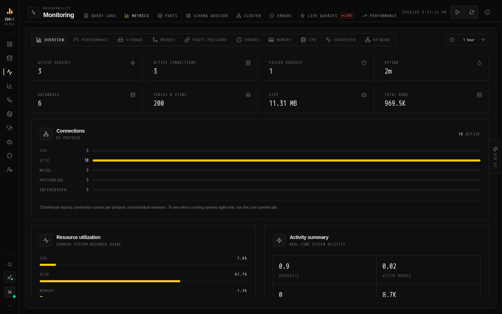Click the shield icon in sidebar
Screen dimensions: 502x314
9,156
